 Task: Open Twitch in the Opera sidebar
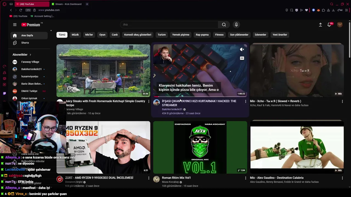pyautogui.click(x=4, y=93)
